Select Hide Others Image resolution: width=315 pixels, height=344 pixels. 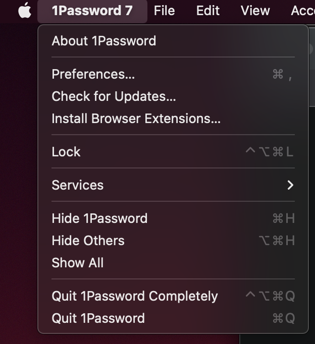[x=88, y=241]
